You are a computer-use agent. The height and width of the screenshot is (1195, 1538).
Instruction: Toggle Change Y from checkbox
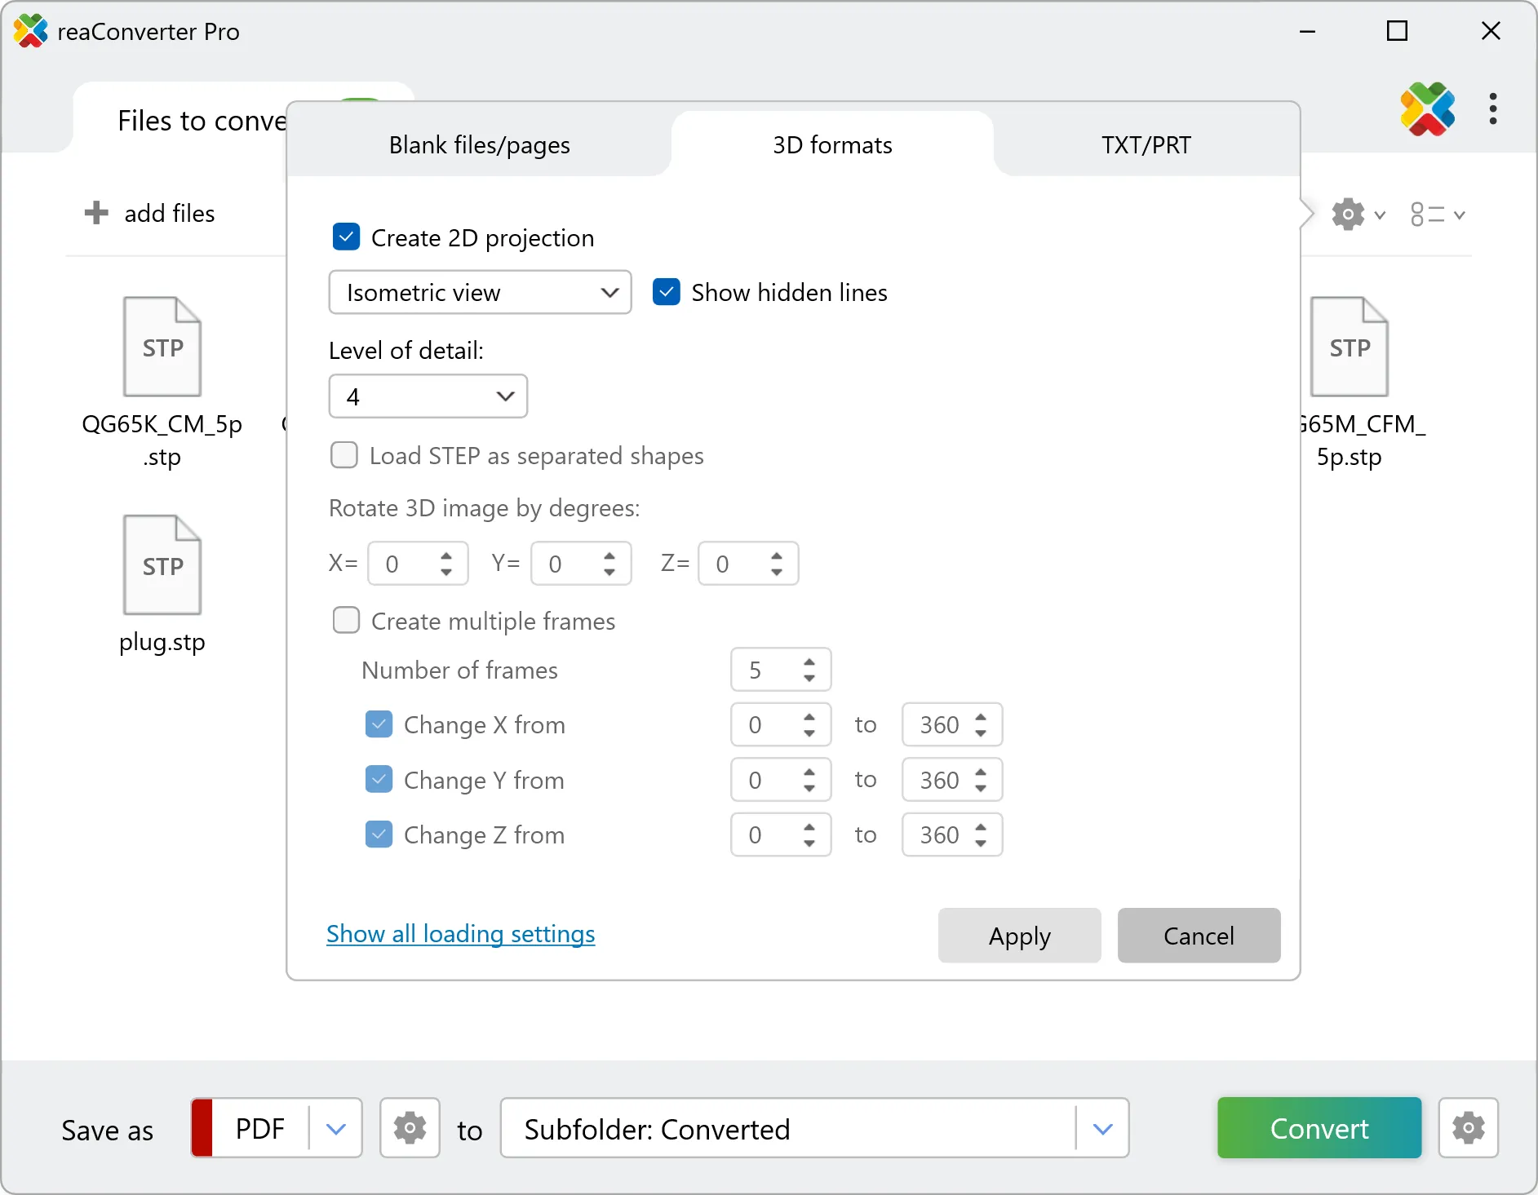click(x=379, y=780)
